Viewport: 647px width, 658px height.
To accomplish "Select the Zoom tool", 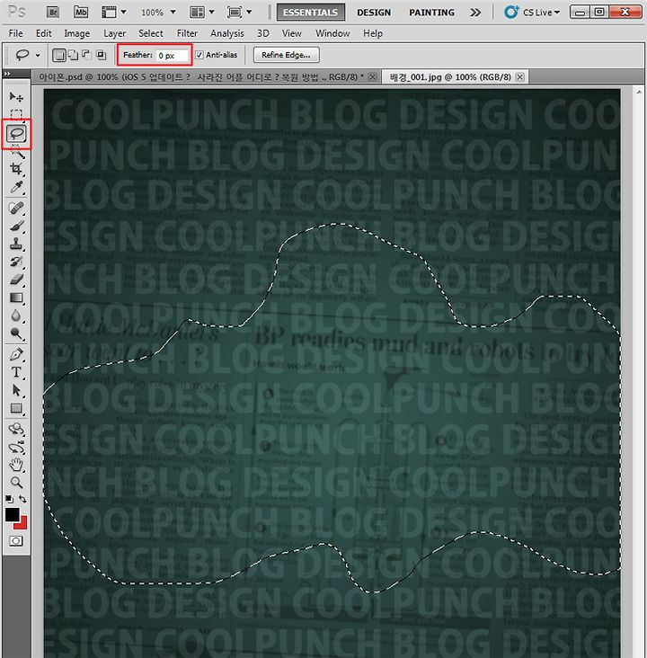I will pos(16,483).
